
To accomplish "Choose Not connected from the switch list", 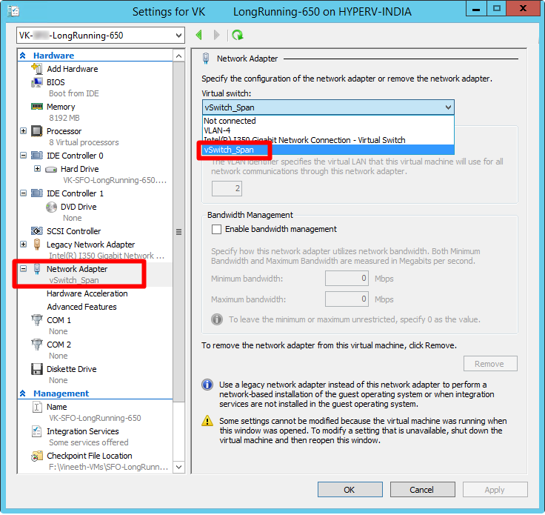I will 328,121.
